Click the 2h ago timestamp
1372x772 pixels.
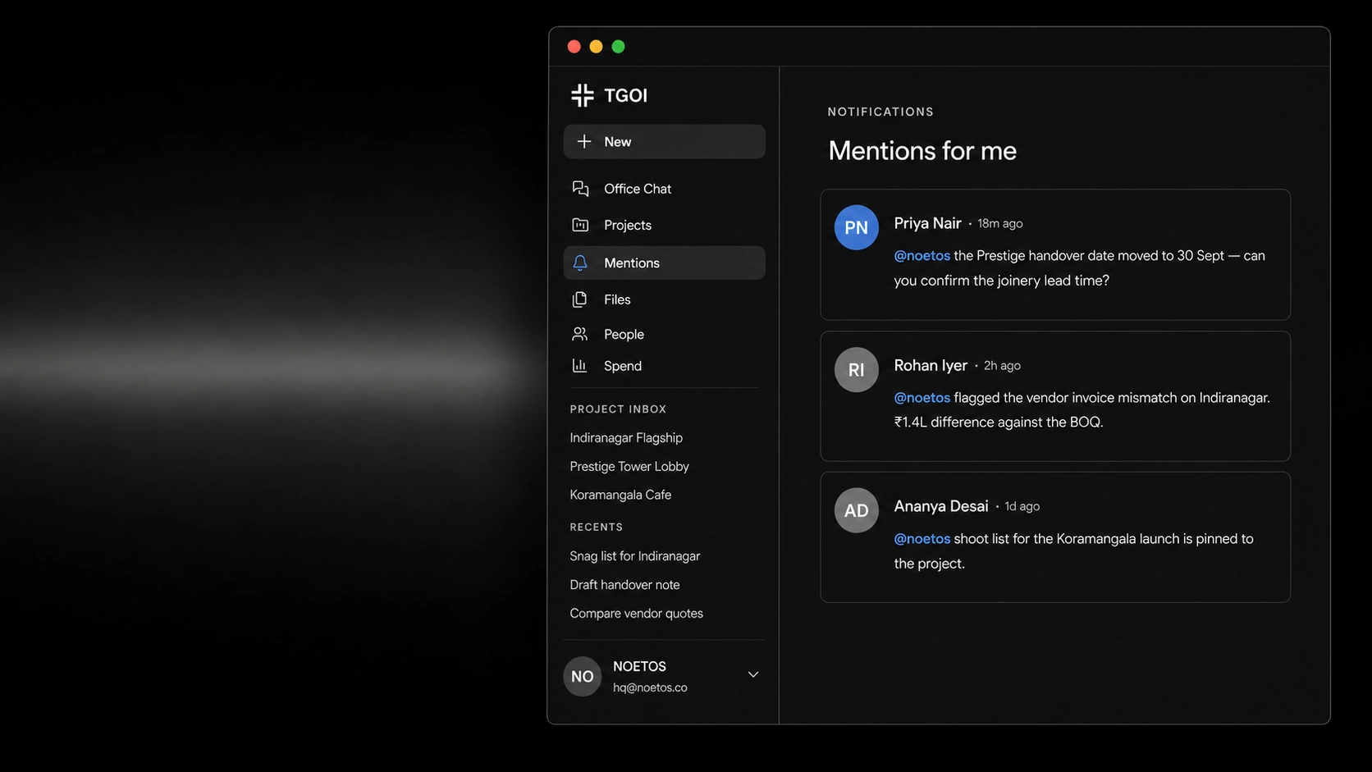click(1002, 365)
